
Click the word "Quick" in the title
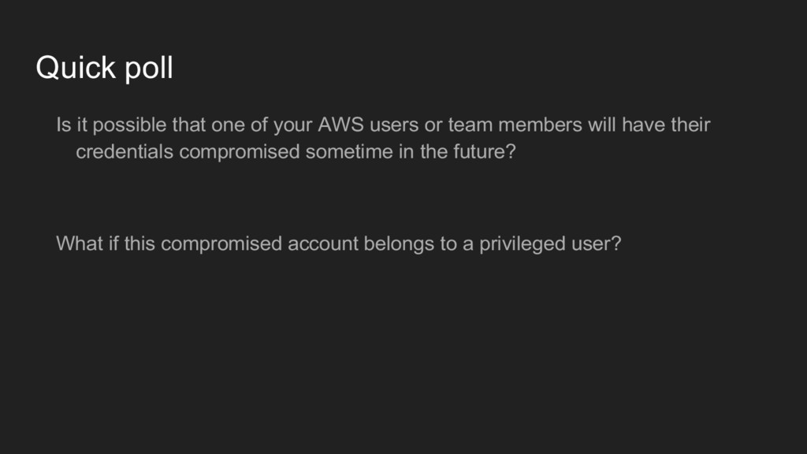coord(76,67)
